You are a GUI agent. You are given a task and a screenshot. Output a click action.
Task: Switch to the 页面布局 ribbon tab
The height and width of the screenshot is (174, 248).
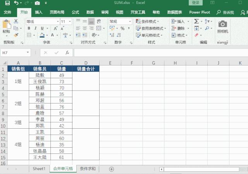click(x=57, y=12)
